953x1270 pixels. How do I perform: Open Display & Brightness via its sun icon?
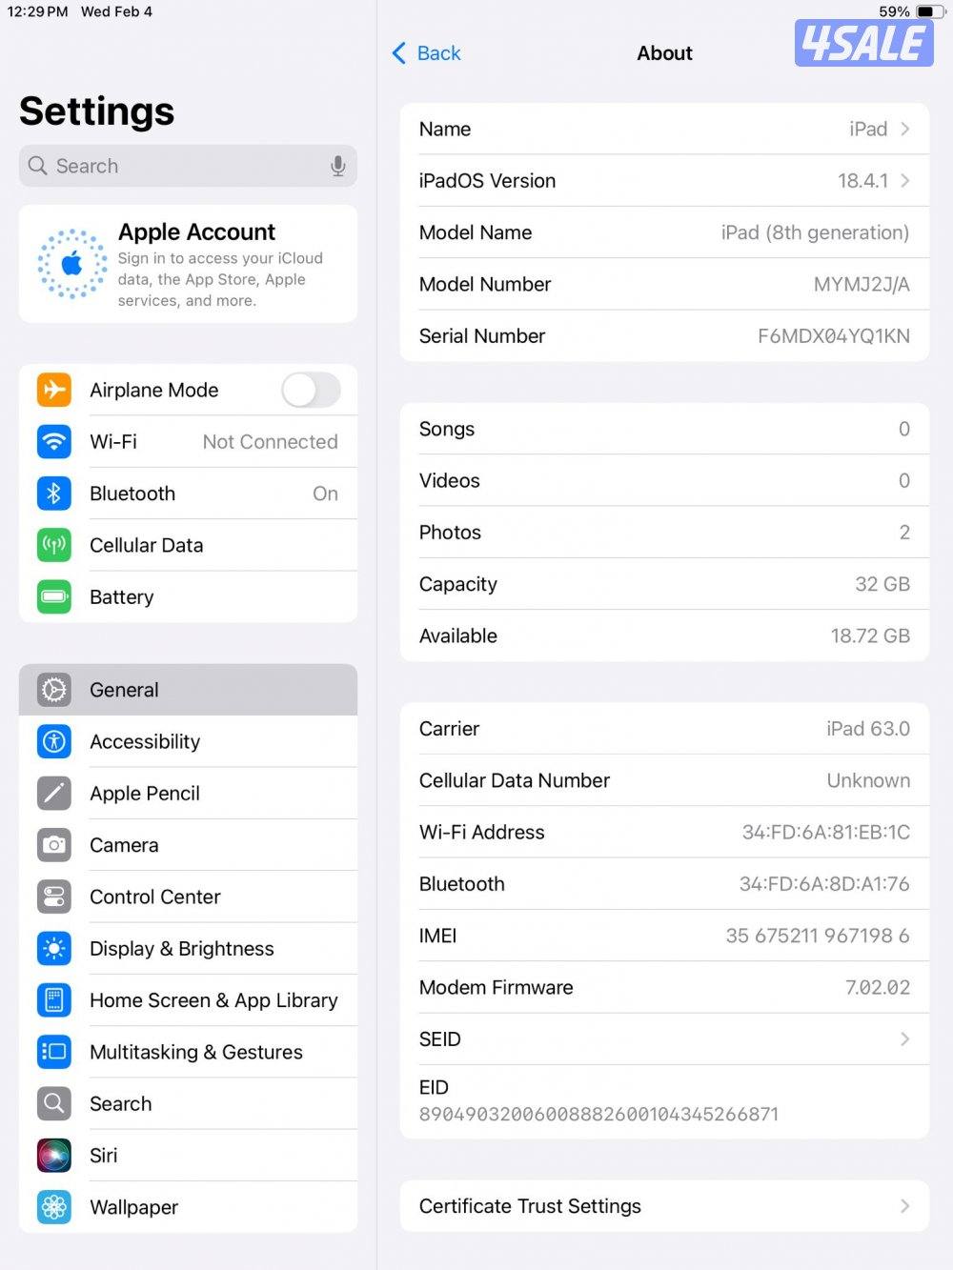(x=54, y=948)
